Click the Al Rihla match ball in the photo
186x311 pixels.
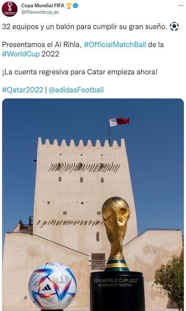(x=52, y=285)
